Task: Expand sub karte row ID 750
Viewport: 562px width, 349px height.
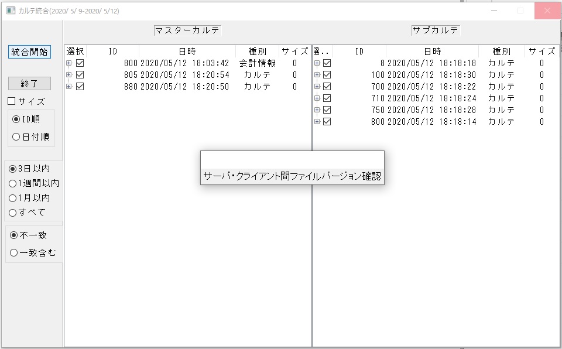Action: [317, 110]
